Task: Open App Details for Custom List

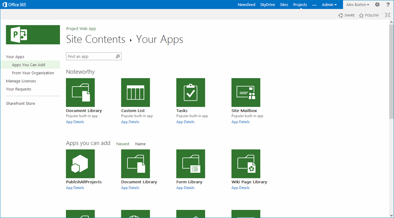Action: [x=130, y=122]
